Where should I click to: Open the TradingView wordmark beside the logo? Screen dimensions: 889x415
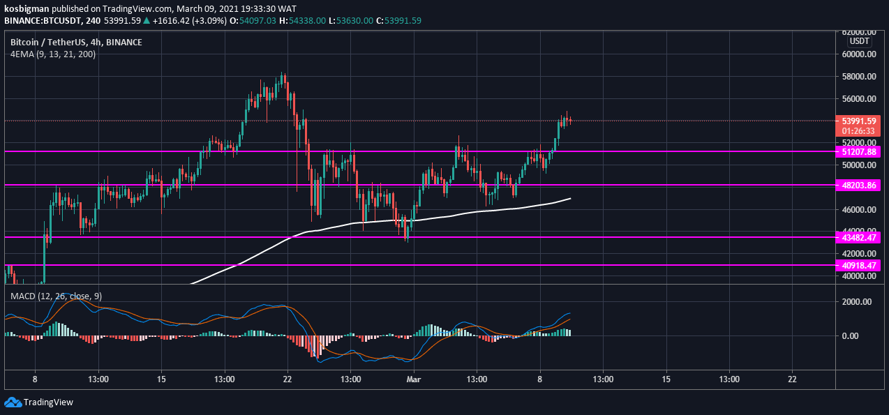coord(48,402)
